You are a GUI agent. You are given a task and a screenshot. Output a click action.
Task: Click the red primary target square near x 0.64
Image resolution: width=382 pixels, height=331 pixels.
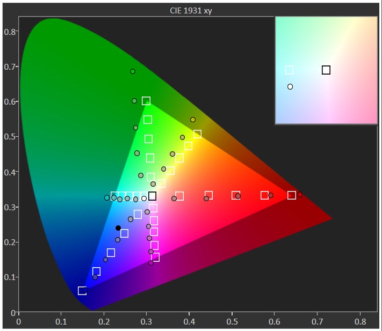tap(292, 195)
